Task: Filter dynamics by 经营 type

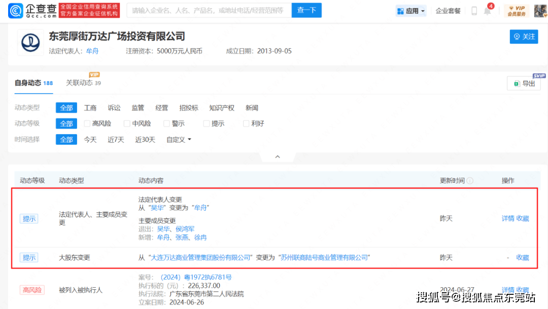Action: pos(161,108)
